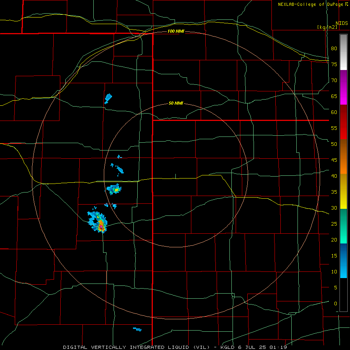Click the [kg/m2] units label
Viewport: 350px width, 350px height.
(x=327, y=27)
